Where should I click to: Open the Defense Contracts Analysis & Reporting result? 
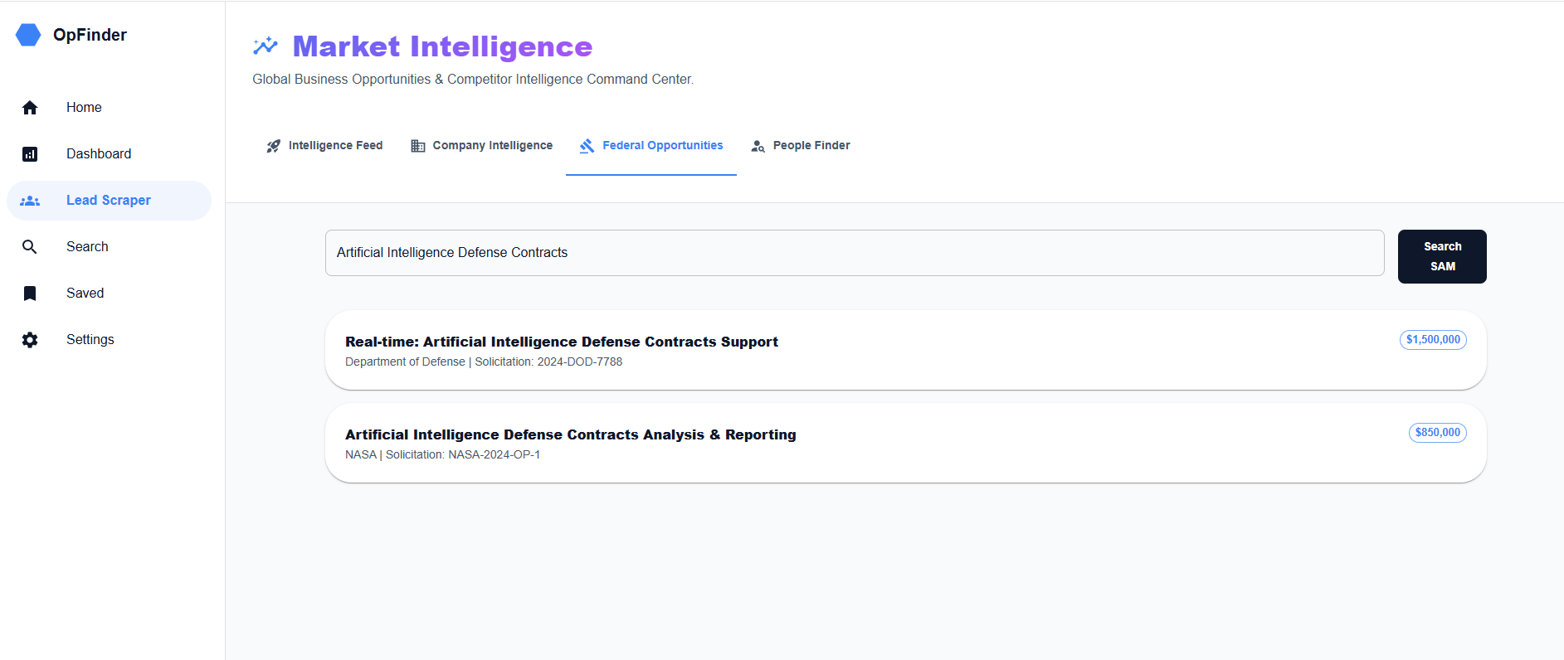(906, 444)
